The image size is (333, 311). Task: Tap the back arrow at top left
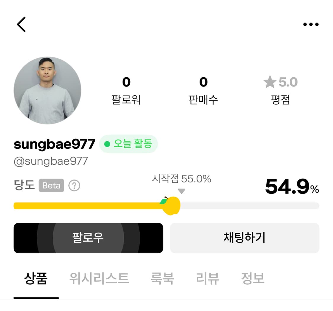point(21,24)
